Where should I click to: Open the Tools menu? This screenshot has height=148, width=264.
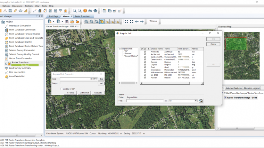(44, 6)
